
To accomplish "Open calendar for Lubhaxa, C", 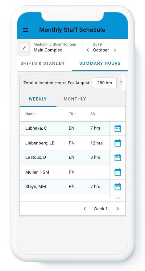I will point(118,128).
